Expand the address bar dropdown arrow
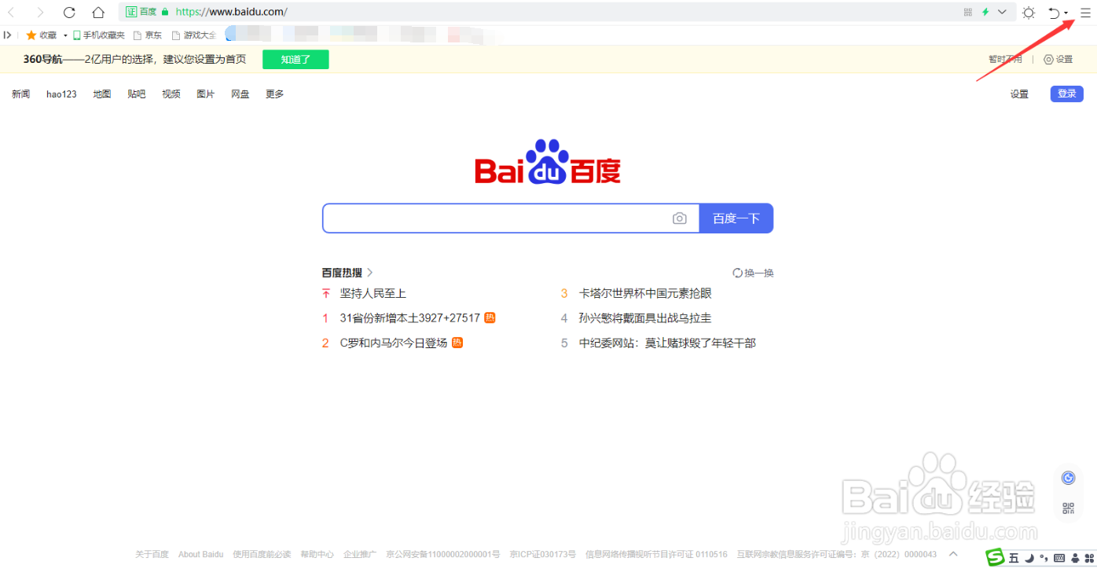The width and height of the screenshot is (1097, 569). click(1002, 12)
